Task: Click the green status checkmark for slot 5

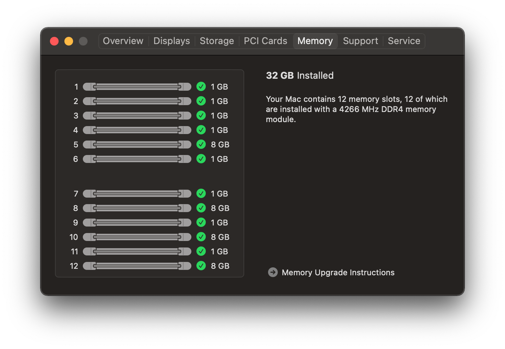Action: tap(201, 145)
